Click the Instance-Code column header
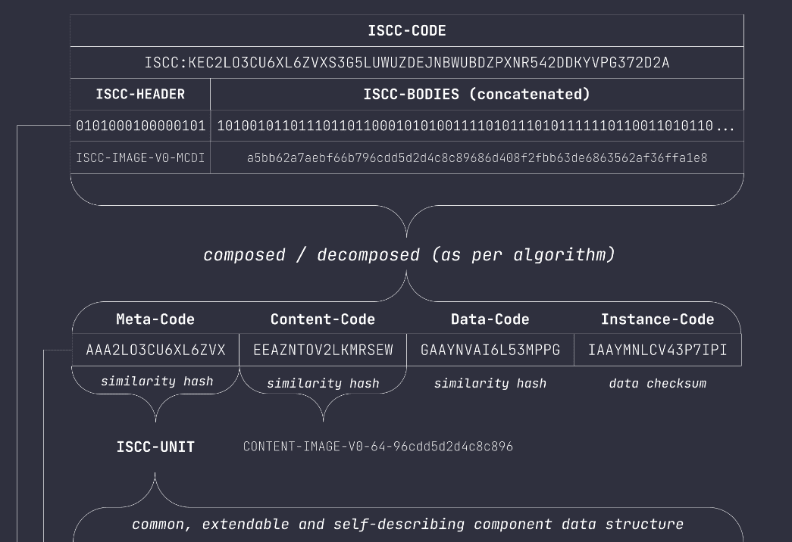This screenshot has width=792, height=542. pos(657,319)
